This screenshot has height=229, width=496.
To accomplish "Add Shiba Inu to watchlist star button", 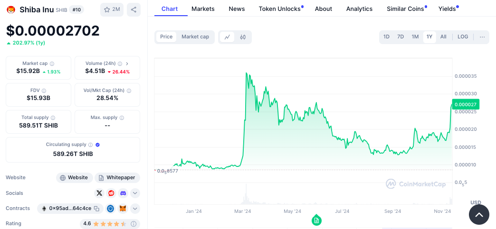I will 112,10.
